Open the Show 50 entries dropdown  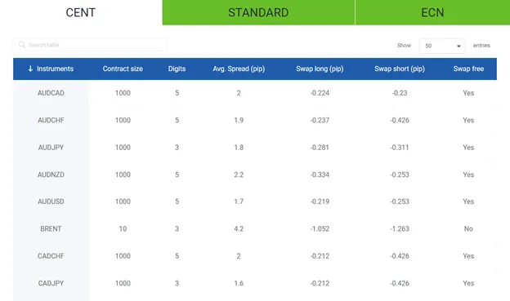pyautogui.click(x=442, y=46)
